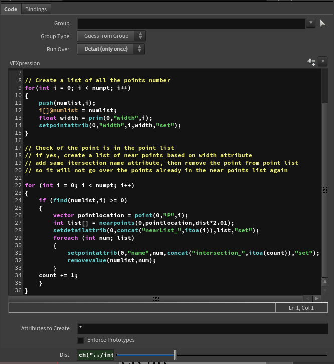Click the scroll left arrow of the editor
Viewport: 334px width, 364px height.
pyautogui.click(x=308, y=299)
